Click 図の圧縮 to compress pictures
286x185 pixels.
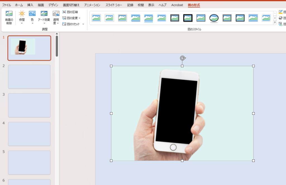click(70, 12)
